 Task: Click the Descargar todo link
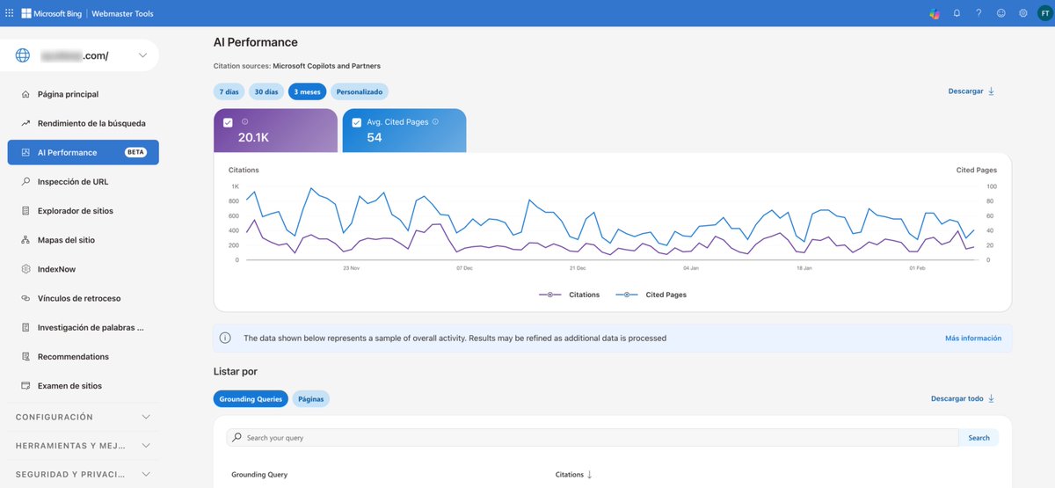(x=957, y=398)
